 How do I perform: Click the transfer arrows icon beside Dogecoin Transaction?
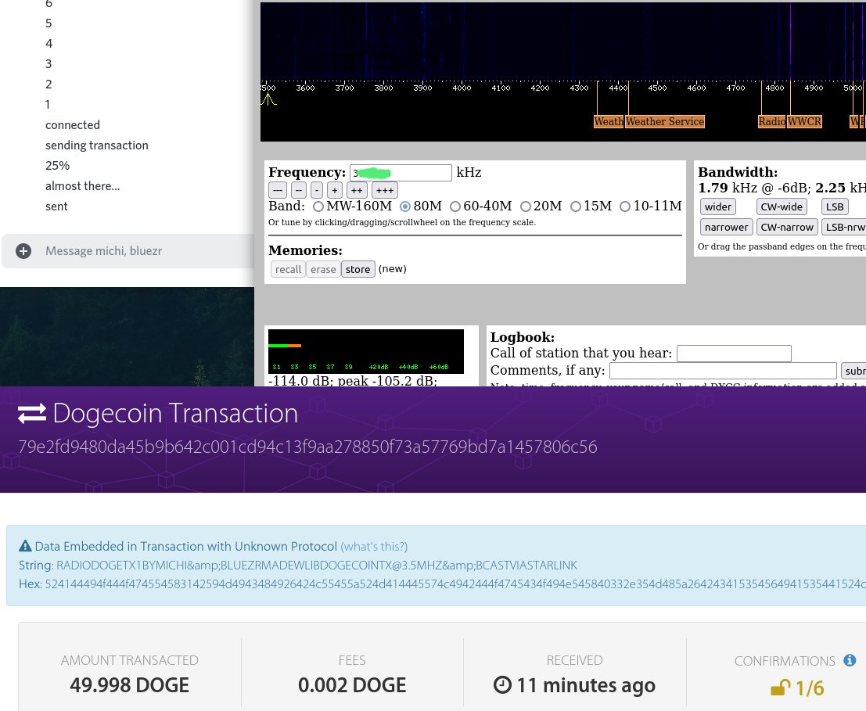pos(31,413)
